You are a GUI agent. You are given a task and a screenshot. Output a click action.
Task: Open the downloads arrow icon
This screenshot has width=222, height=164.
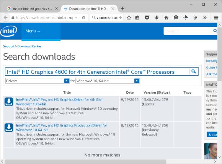pos(157,18)
